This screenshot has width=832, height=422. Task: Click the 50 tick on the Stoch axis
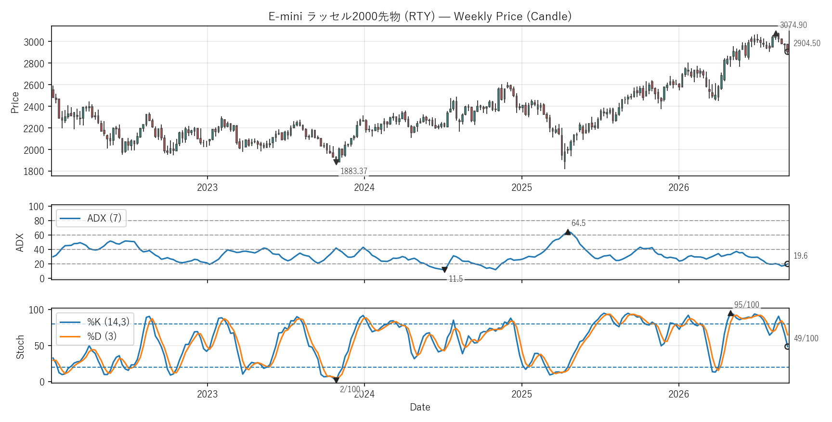pyautogui.click(x=39, y=346)
